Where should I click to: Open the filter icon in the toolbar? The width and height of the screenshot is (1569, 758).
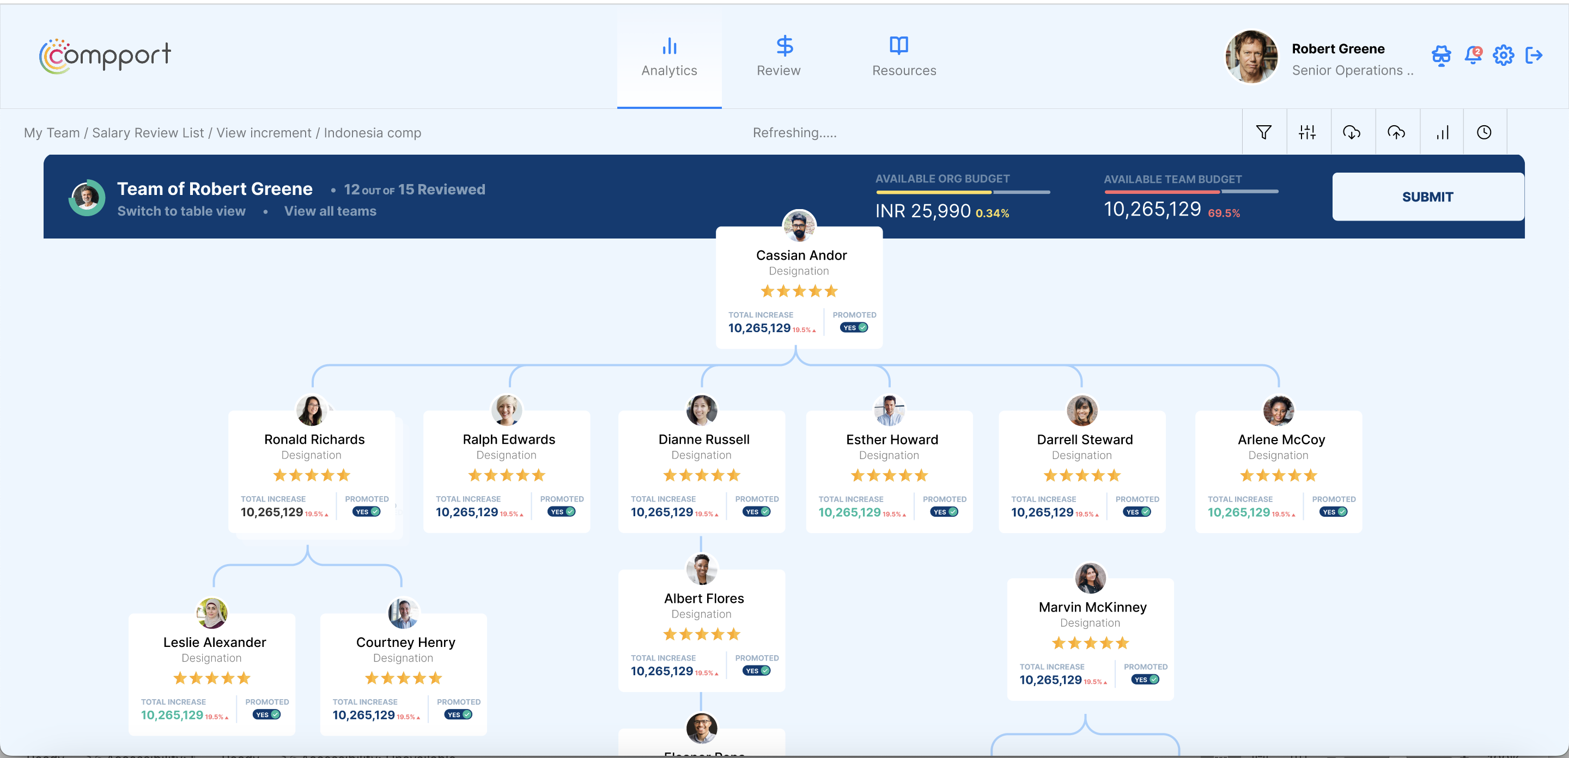[1264, 132]
